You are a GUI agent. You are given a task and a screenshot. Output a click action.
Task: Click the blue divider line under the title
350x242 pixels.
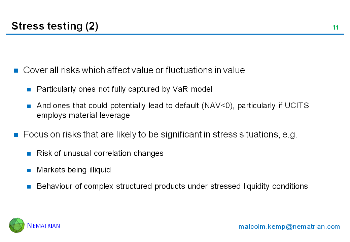[x=175, y=34]
